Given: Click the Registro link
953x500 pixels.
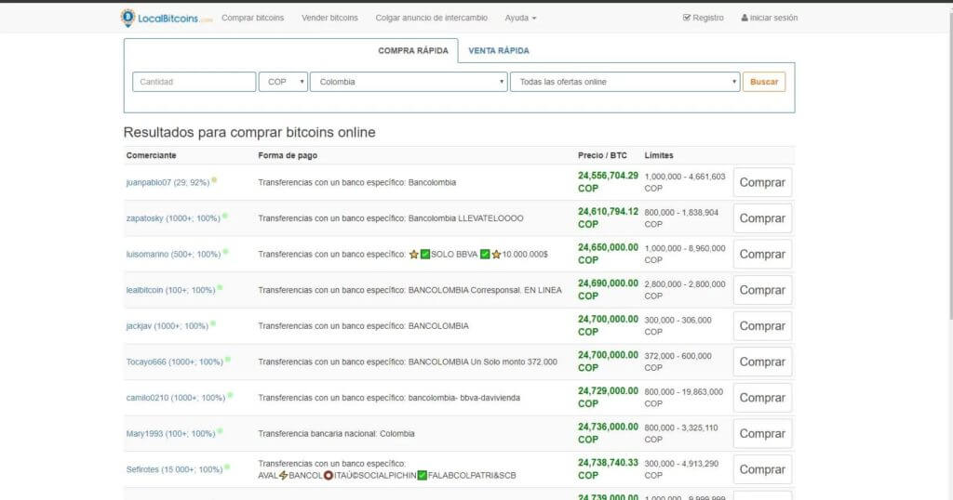Looking at the screenshot, I should [x=704, y=18].
